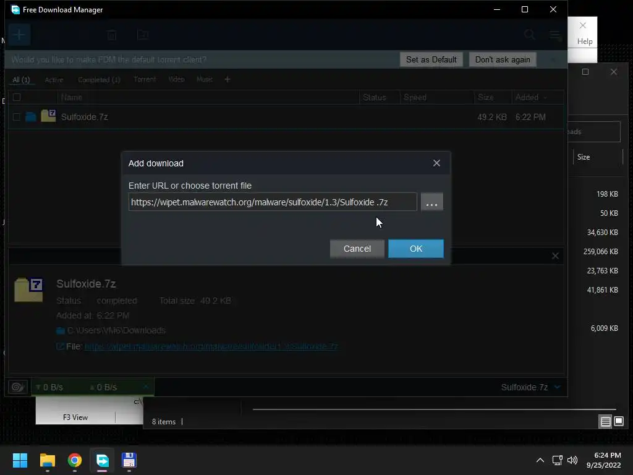Click the blue folder icon in Sulfoxide.7z row
The width and height of the screenshot is (633, 475).
point(31,117)
